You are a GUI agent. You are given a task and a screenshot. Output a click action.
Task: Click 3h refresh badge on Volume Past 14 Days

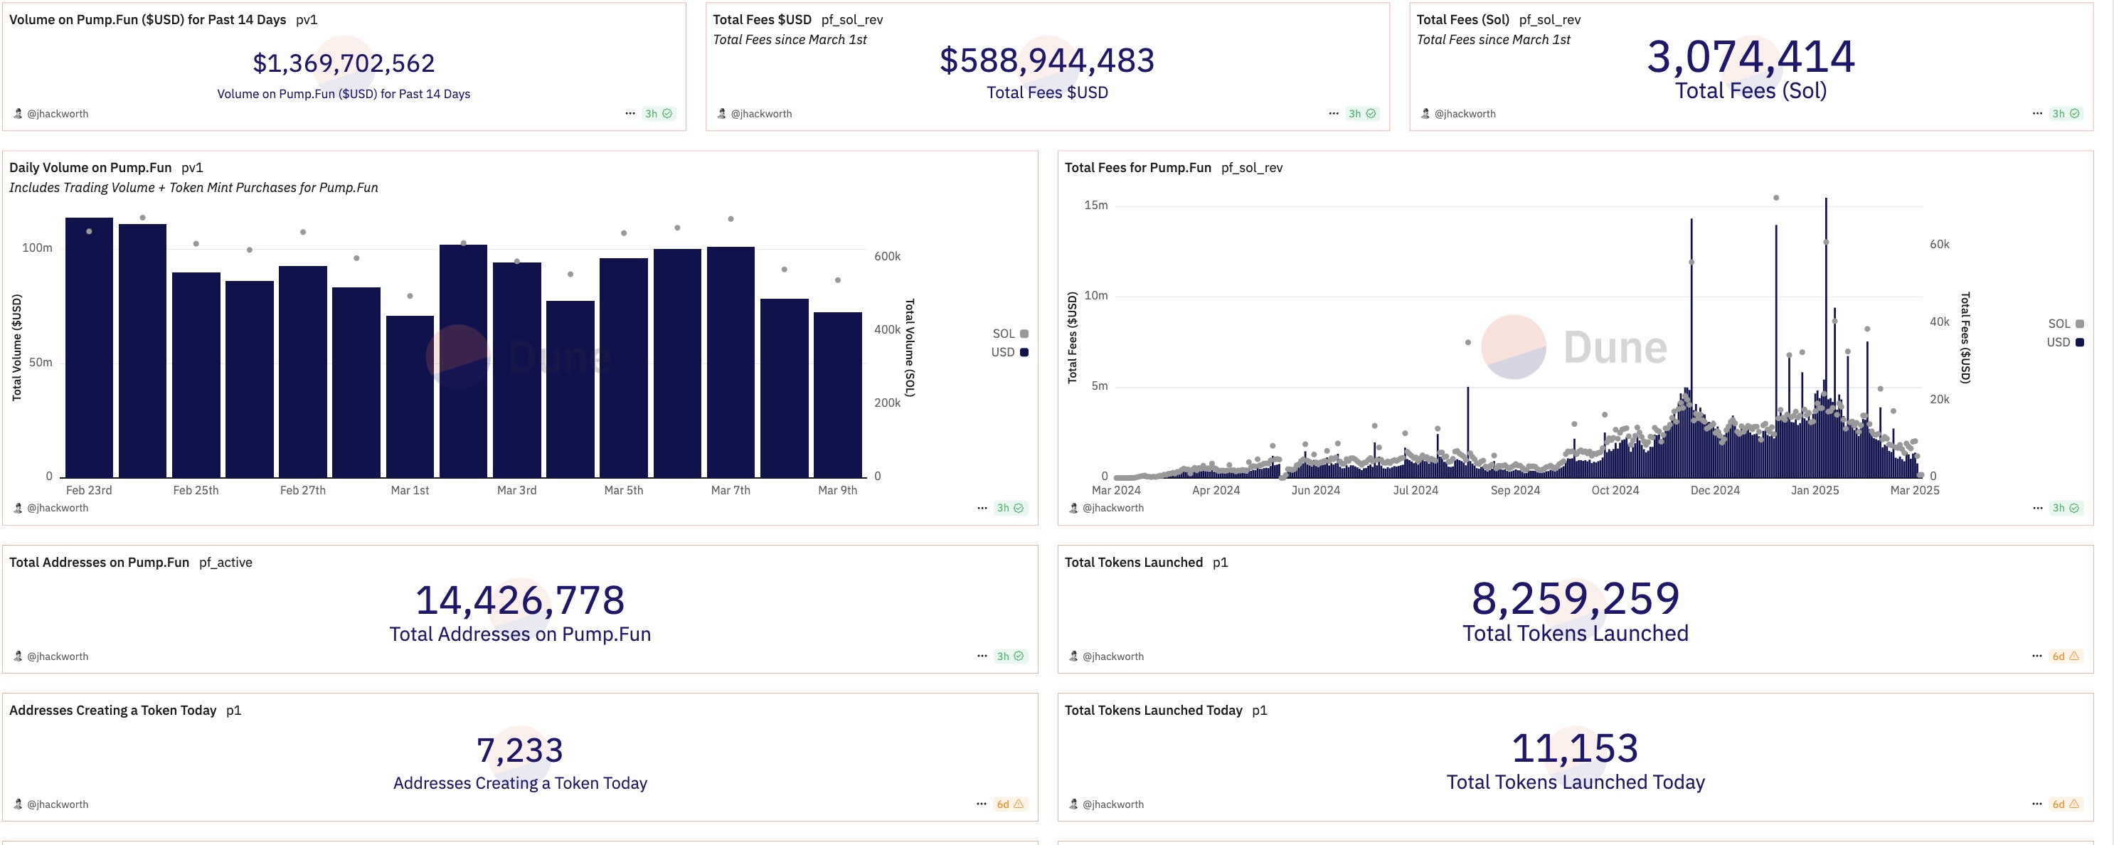658,114
